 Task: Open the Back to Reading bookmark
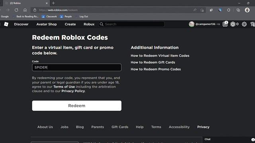25,16
